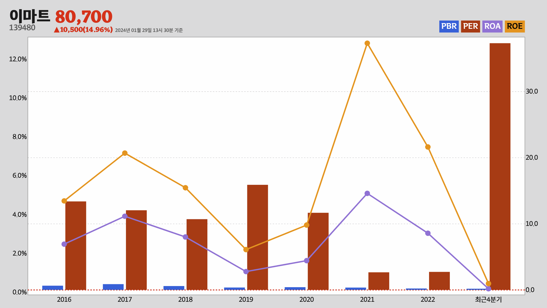This screenshot has height=308, width=547.
Task: Click the 2022 orange ROE data point
Action: (428, 147)
